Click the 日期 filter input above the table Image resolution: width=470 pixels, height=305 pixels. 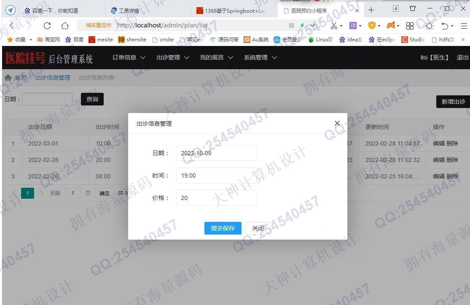tap(47, 99)
